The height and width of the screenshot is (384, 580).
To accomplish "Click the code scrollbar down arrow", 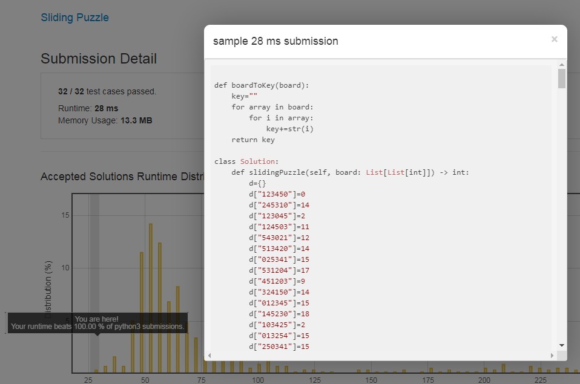I will point(561,345).
